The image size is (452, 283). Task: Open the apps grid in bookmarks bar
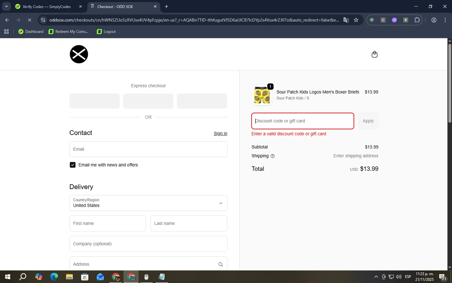tap(6, 31)
